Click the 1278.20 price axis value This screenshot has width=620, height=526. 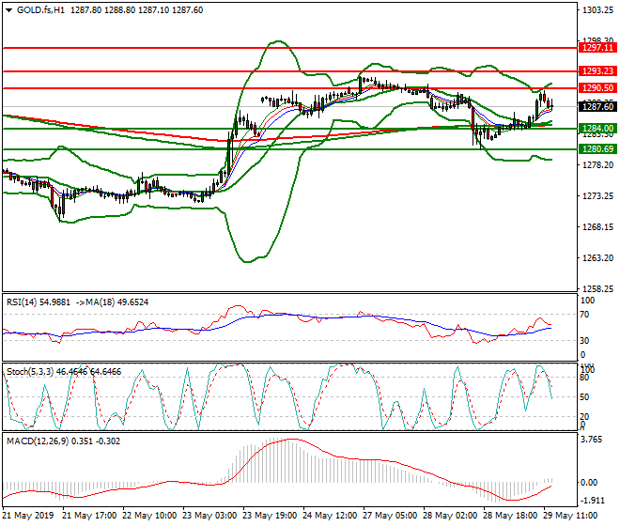[597, 165]
